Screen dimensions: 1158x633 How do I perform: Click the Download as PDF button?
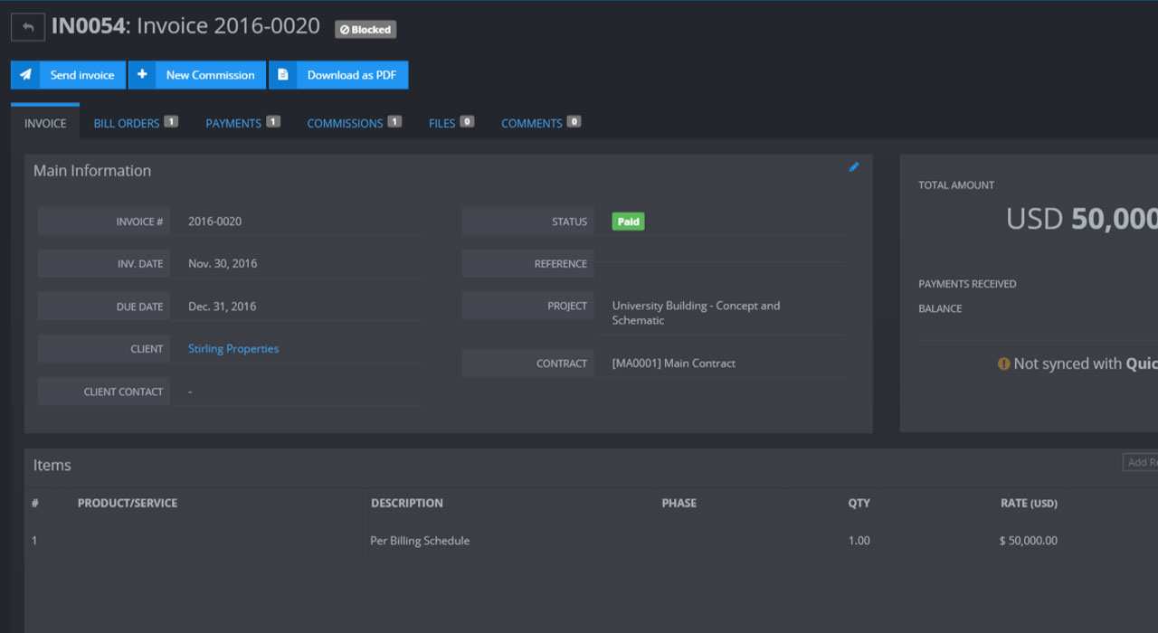pyautogui.click(x=338, y=75)
